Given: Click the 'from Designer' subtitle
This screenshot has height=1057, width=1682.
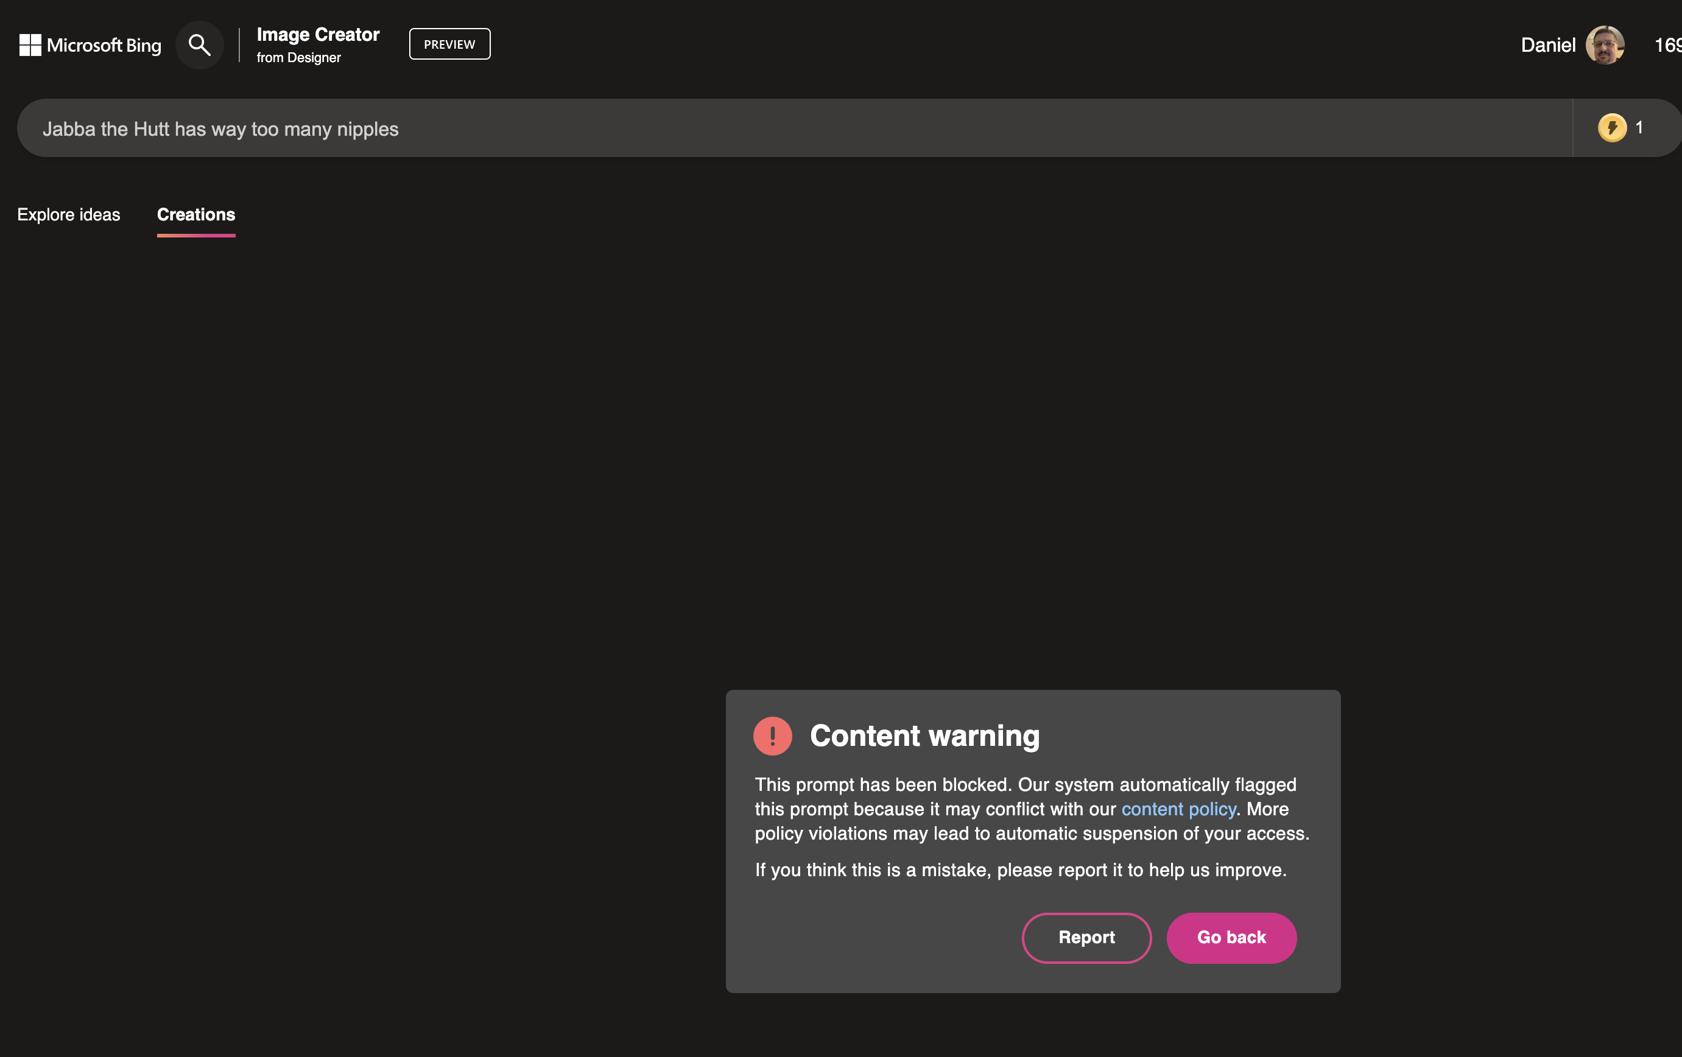Looking at the screenshot, I should (x=298, y=58).
